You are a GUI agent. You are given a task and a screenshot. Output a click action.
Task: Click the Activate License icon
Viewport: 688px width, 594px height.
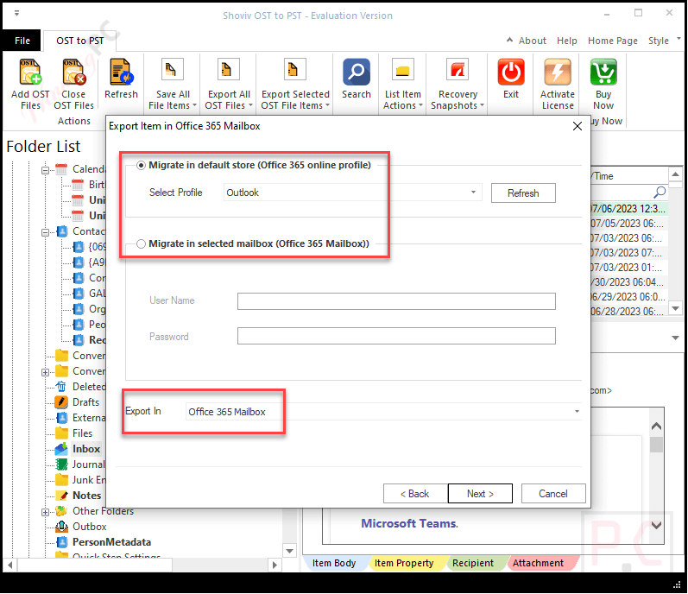(x=558, y=72)
